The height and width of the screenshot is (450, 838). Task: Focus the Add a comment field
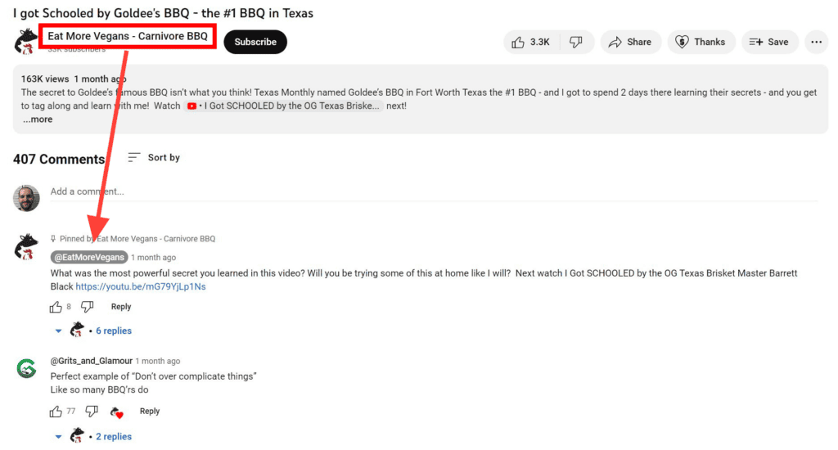tap(434, 192)
